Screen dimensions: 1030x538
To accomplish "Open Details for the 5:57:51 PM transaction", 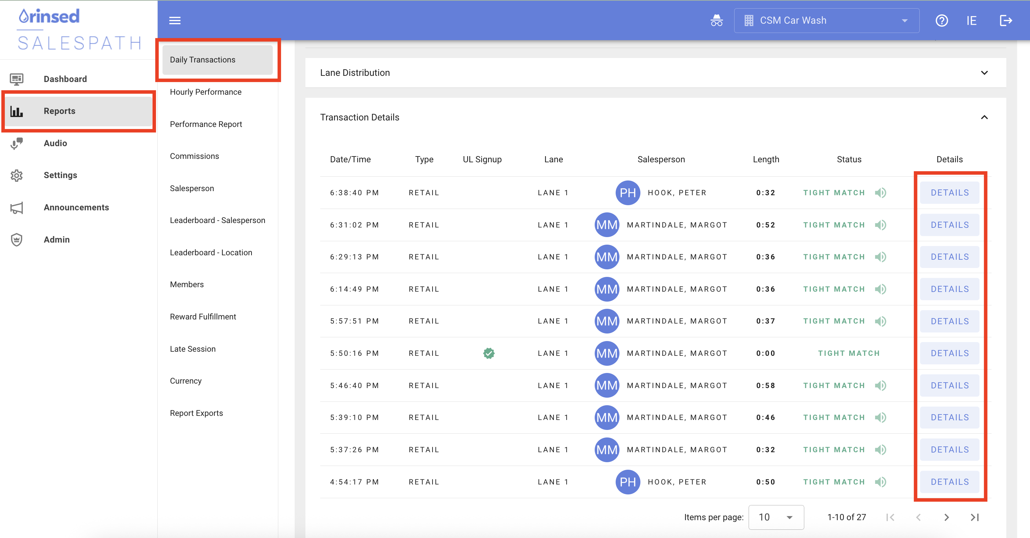I will tap(950, 321).
